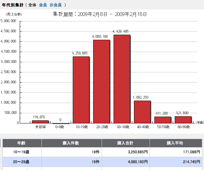Screen dimensions: 204x170
Task: Select the 10-19歳 bar in the chart
Action: tap(81, 90)
